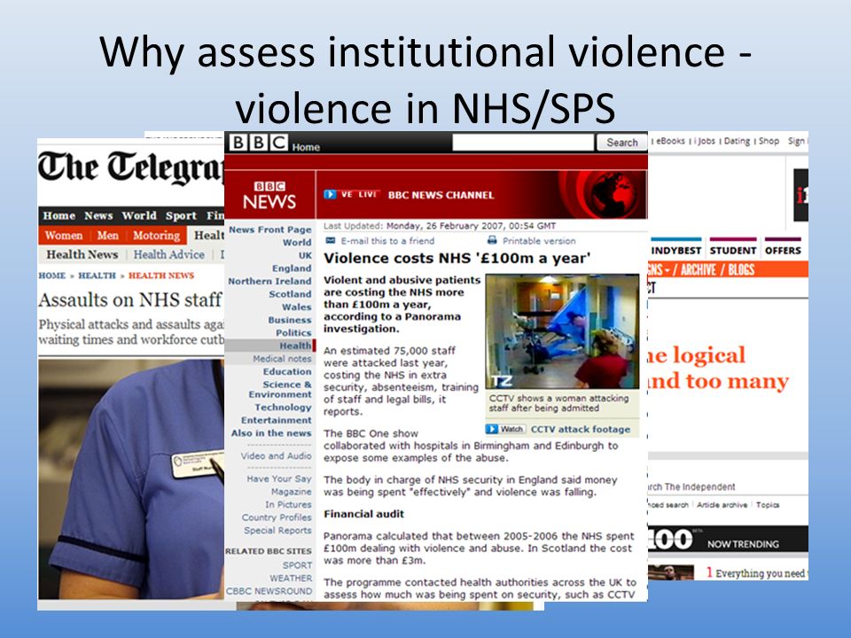The height and width of the screenshot is (638, 851).
Task: Select Women tab in Telegraph
Action: pos(64,236)
